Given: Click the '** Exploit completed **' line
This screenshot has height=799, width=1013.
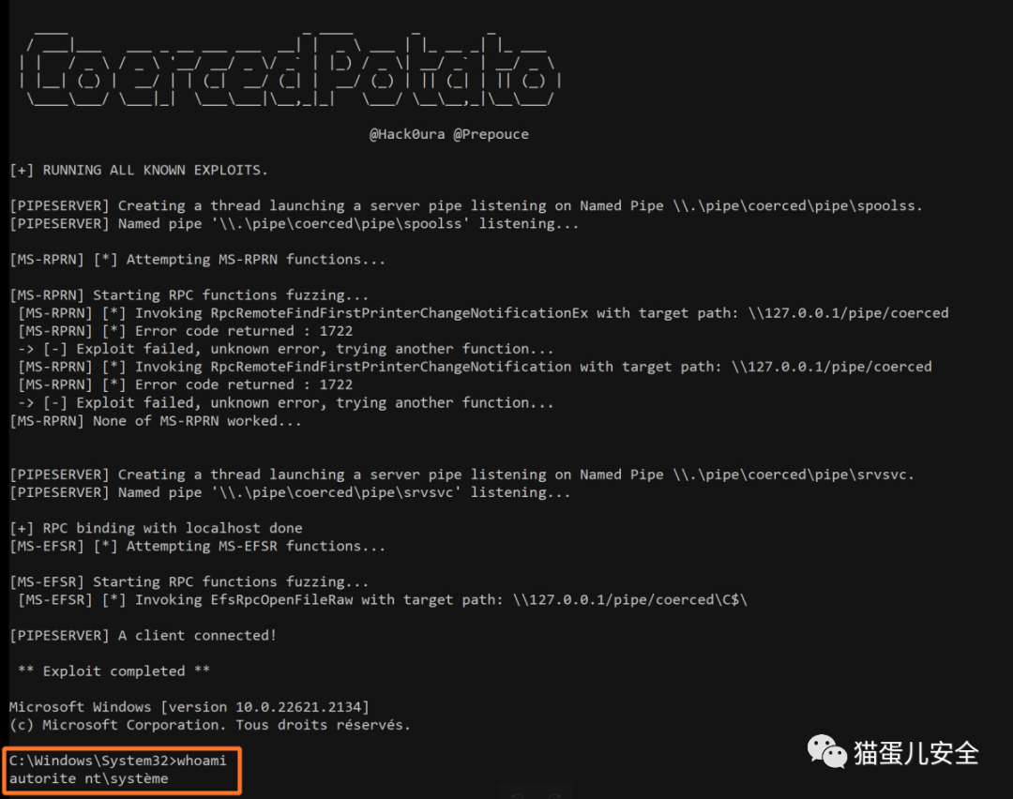Looking at the screenshot, I should tap(113, 671).
